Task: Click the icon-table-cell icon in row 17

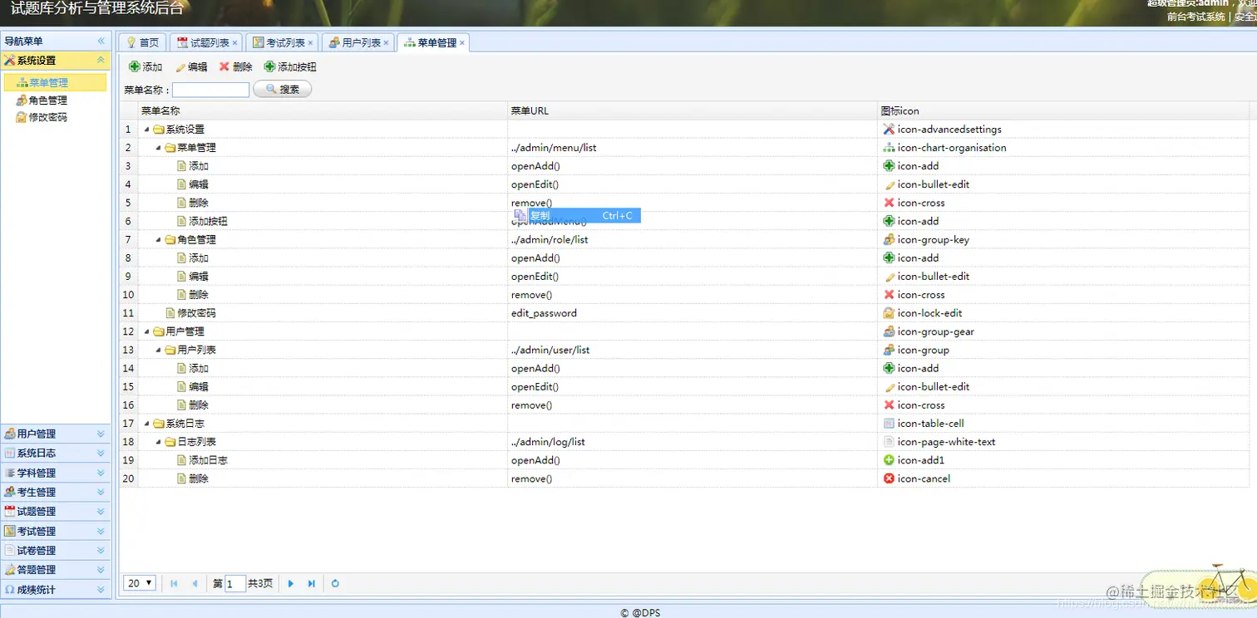Action: 889,424
